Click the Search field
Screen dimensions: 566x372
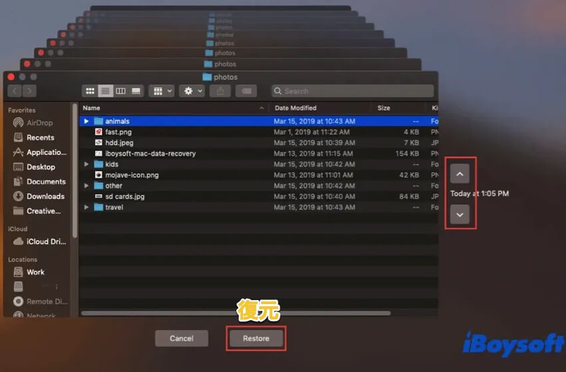(x=353, y=91)
